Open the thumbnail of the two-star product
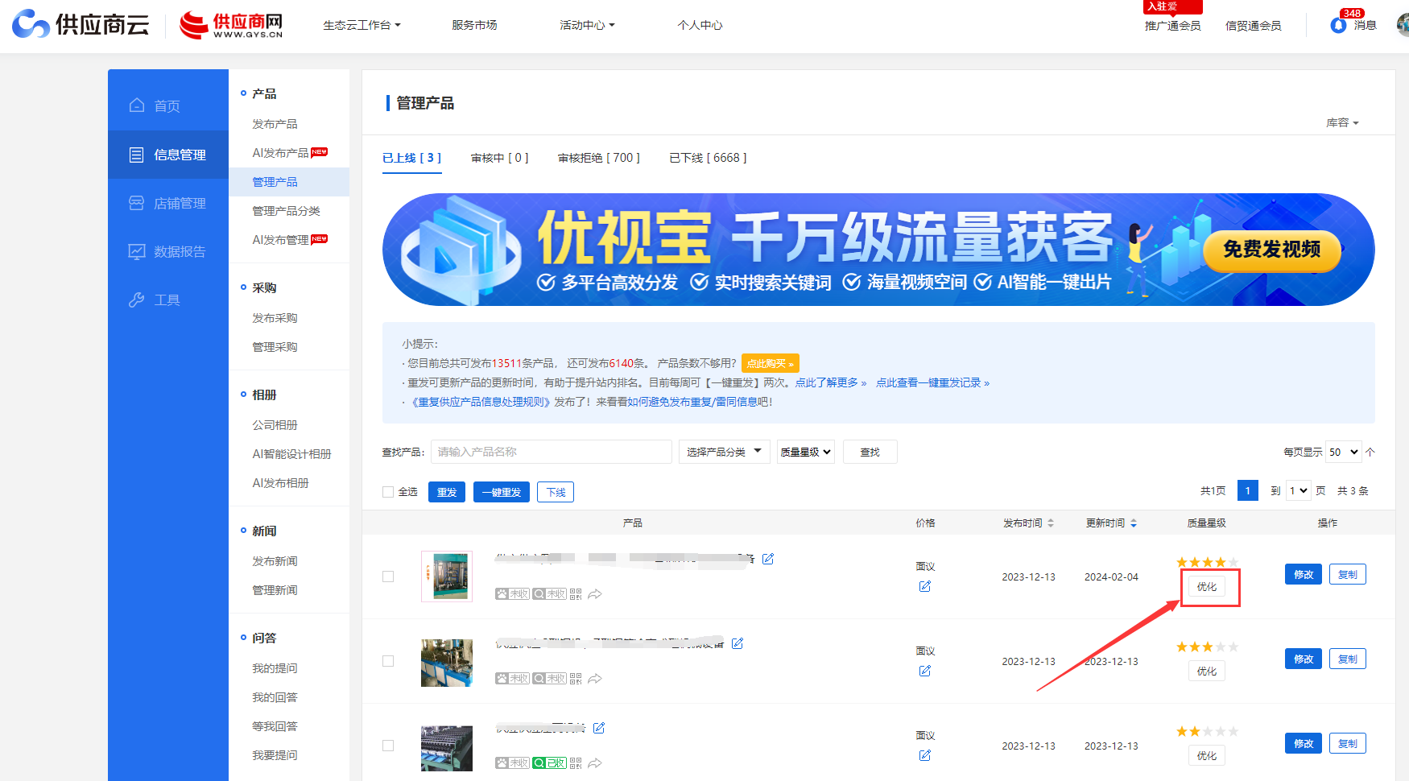This screenshot has width=1409, height=781. pyautogui.click(x=447, y=748)
